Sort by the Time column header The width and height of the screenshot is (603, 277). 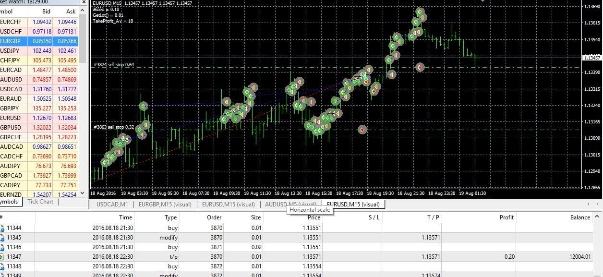point(125,217)
